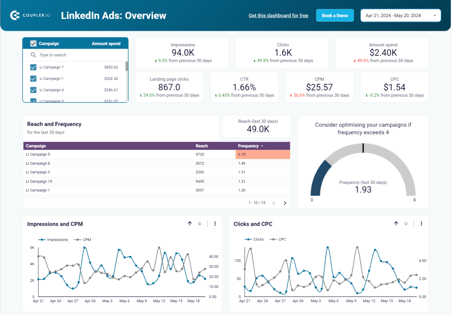
Task: Uncheck LI Campaign 4 in the filter list
Action: click(33, 90)
